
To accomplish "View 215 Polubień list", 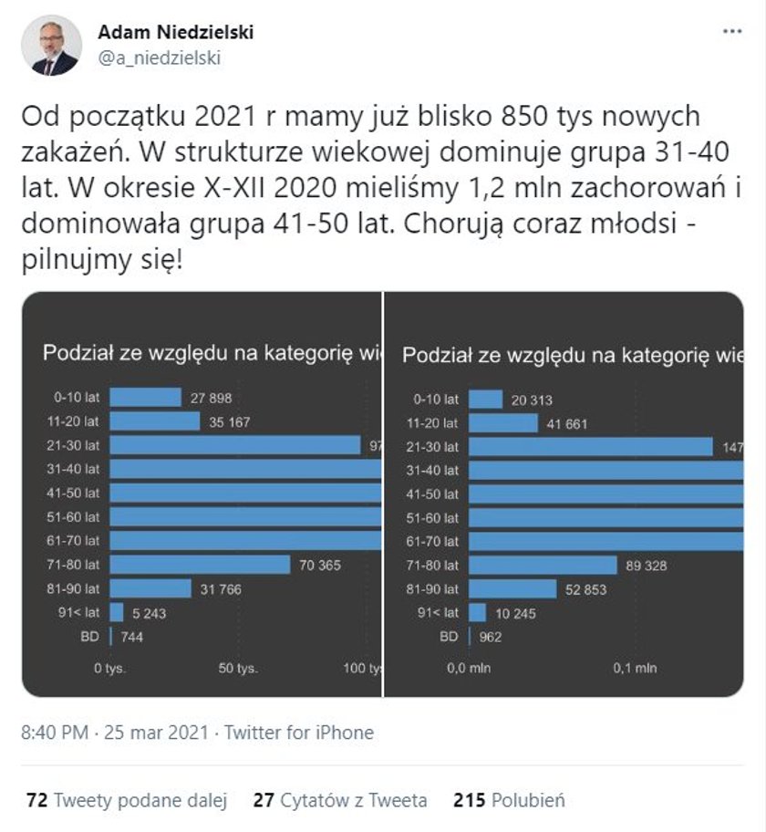I will point(509,800).
